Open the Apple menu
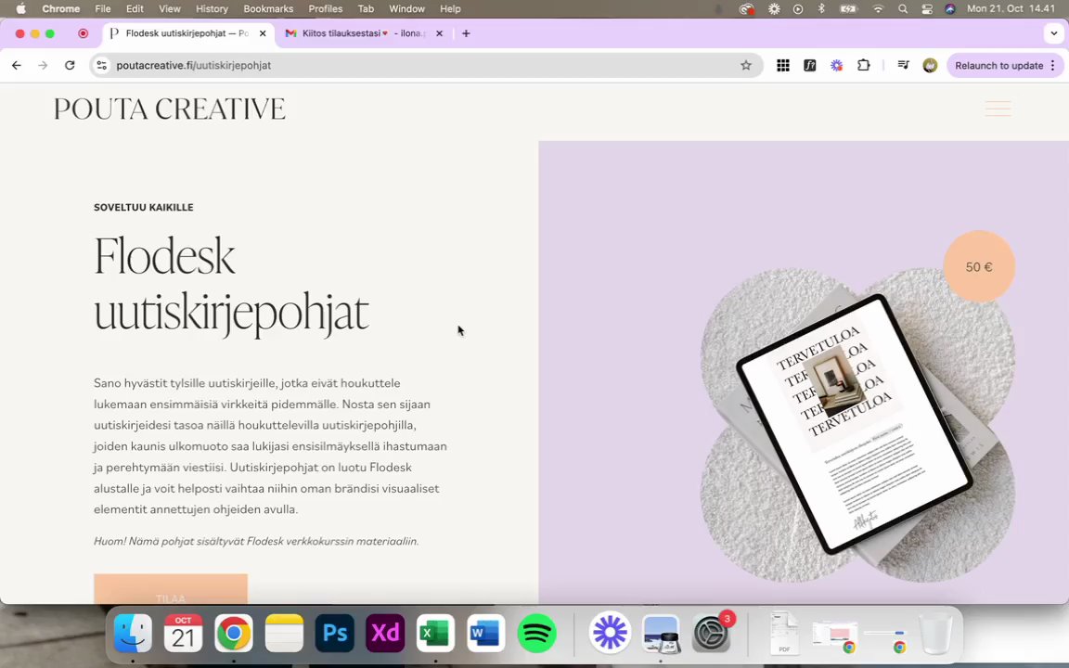1069x668 pixels. (x=20, y=9)
